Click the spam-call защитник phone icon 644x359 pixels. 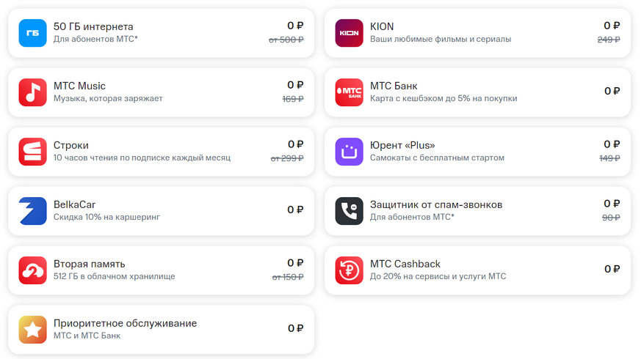[x=349, y=211]
